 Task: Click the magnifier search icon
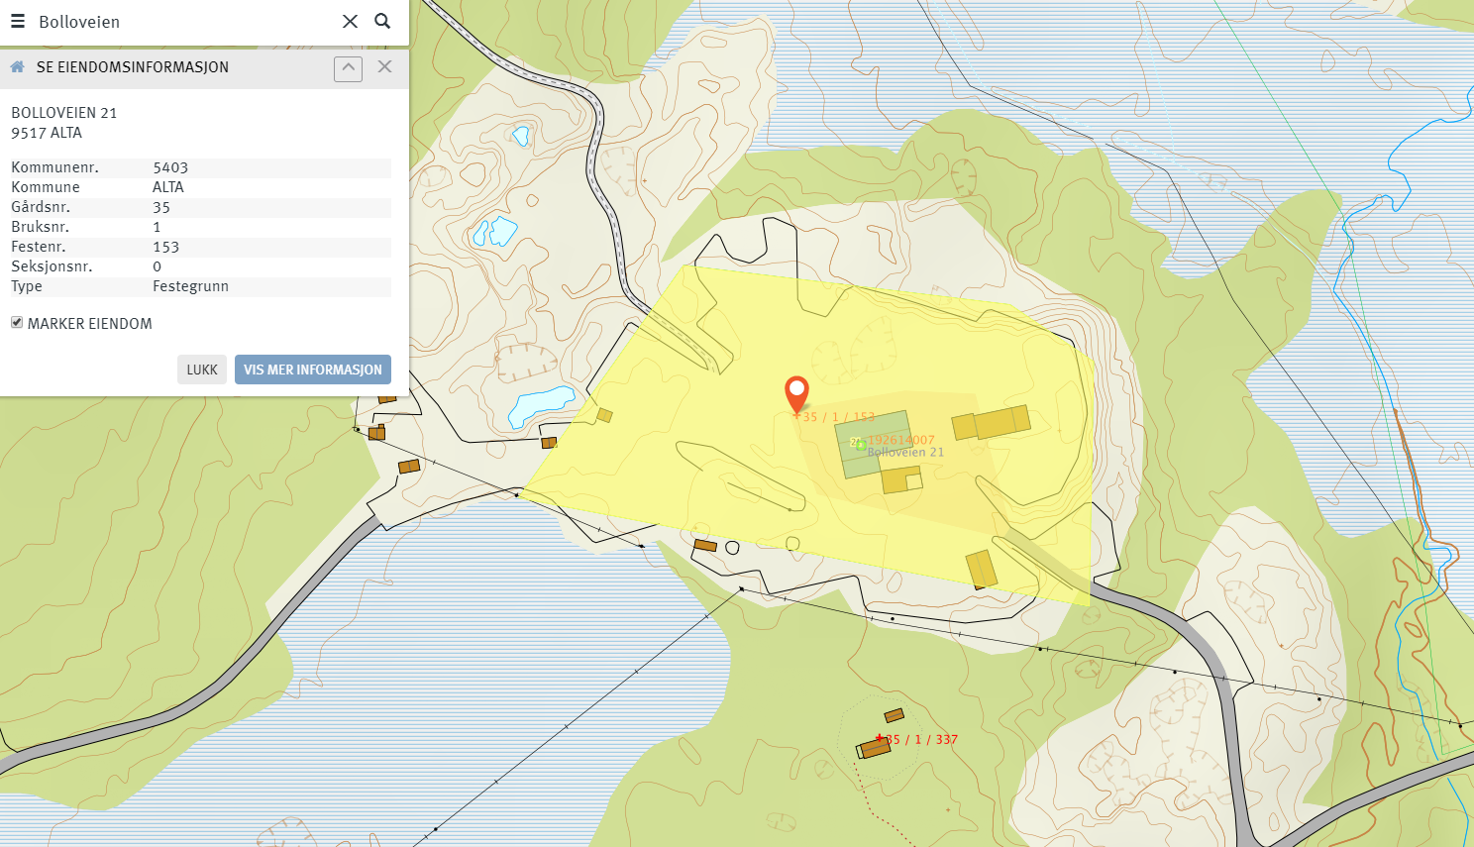(382, 21)
